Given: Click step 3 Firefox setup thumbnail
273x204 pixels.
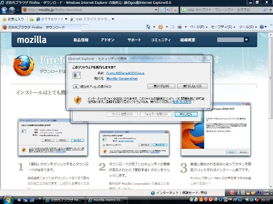Looking at the screenshot, I should coord(216,129).
